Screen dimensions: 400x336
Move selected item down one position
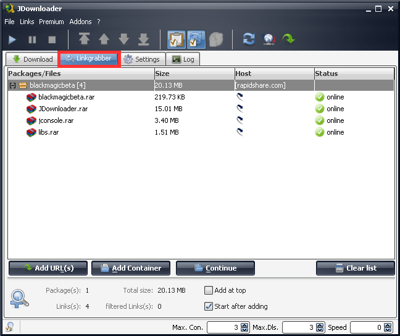pos(124,40)
